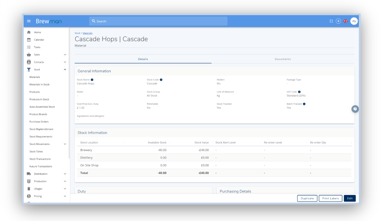Open the PS user avatar menu

[354, 21]
